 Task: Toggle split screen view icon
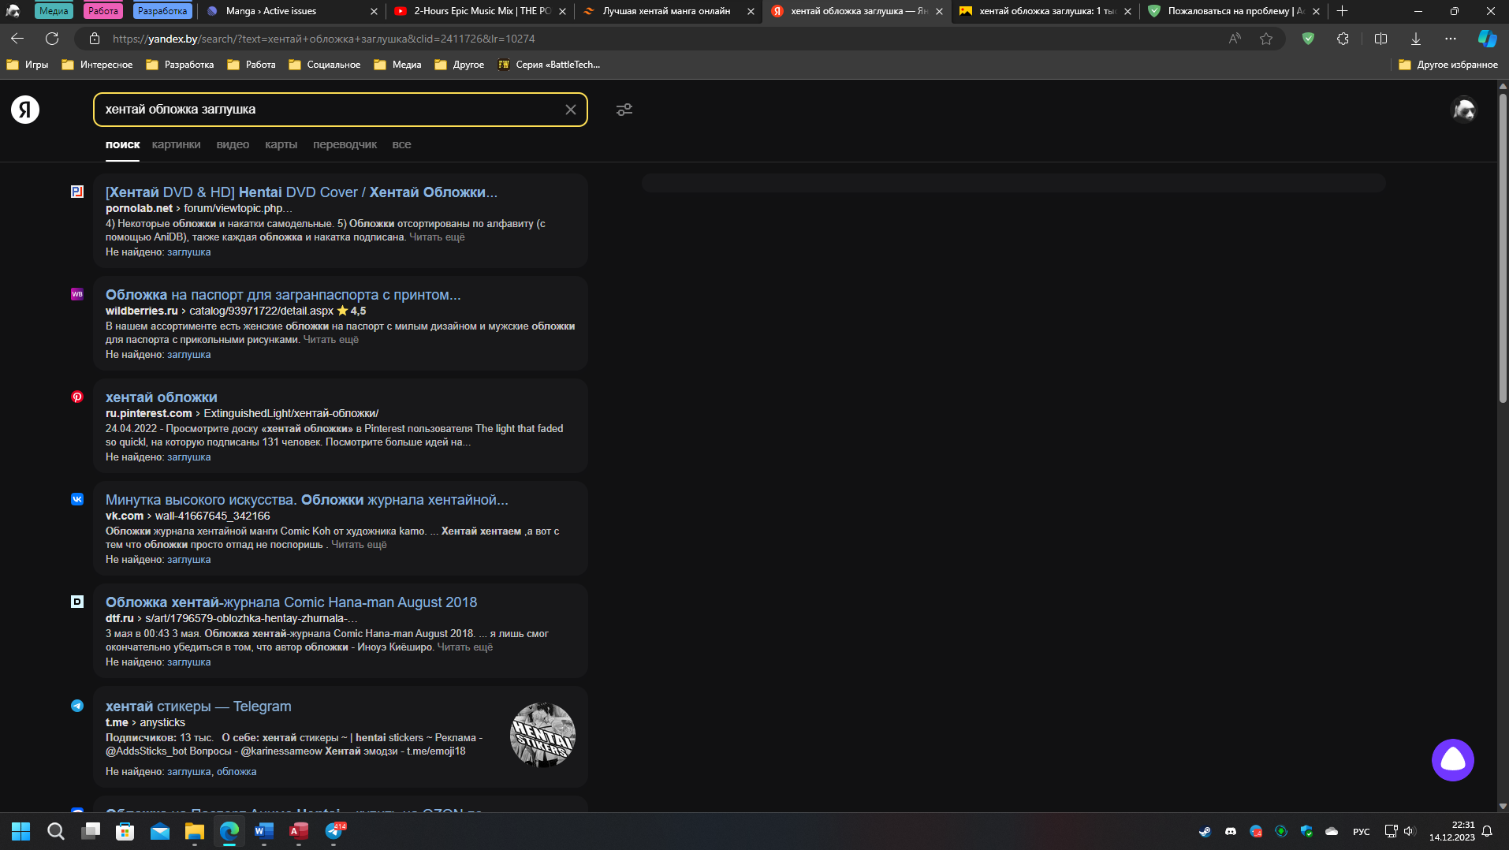(1380, 39)
